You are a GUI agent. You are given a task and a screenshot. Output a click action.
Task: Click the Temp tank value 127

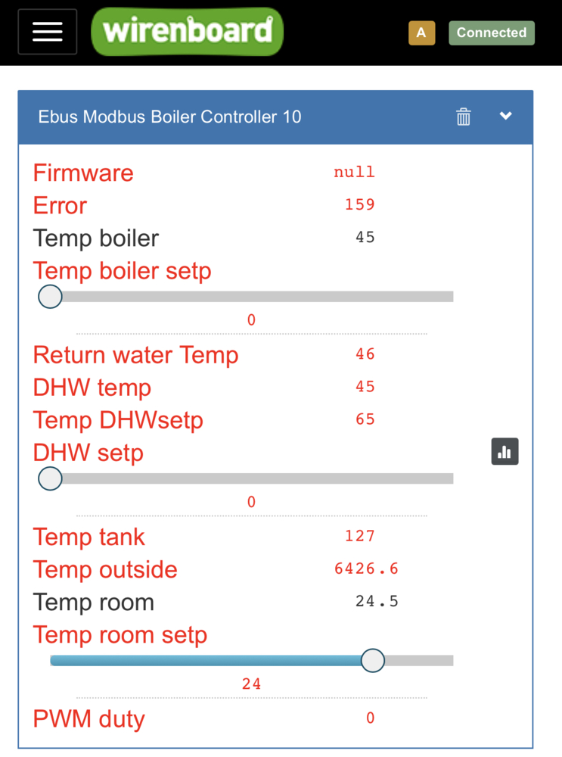359,536
